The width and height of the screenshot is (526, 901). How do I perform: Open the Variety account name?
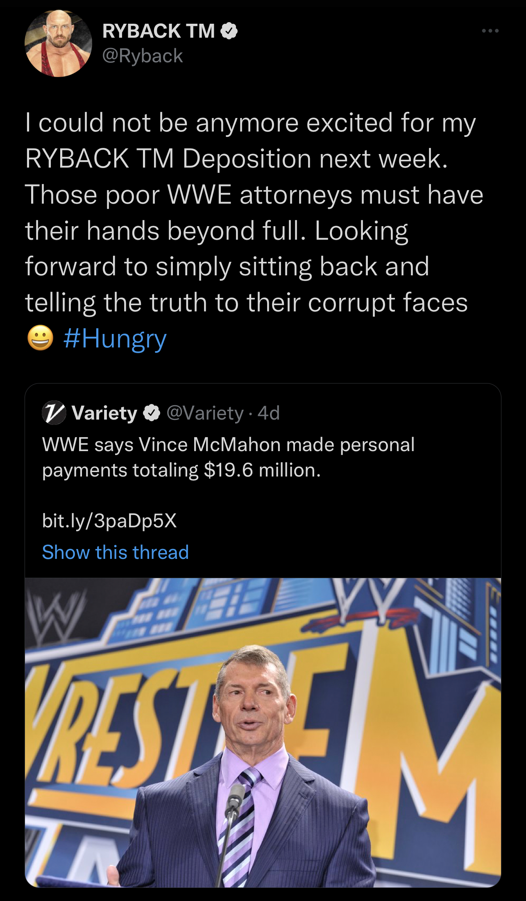click(x=104, y=413)
